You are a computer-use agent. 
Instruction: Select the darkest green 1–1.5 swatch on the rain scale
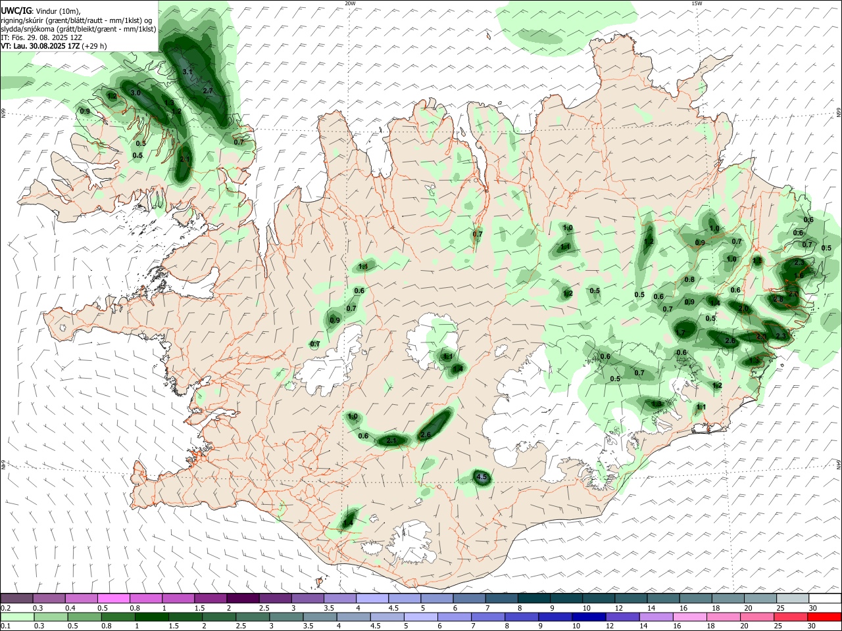(151, 617)
